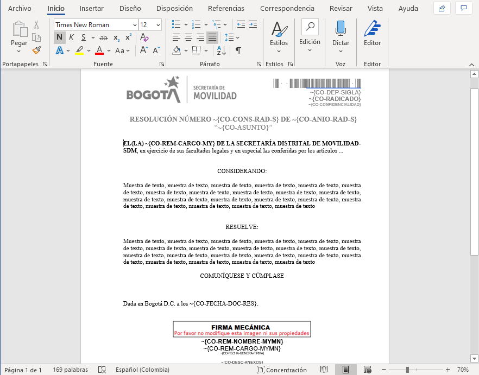Screen dimensions: 479x375
Task: Switch to Web Layout view icon
Action: pos(368,370)
